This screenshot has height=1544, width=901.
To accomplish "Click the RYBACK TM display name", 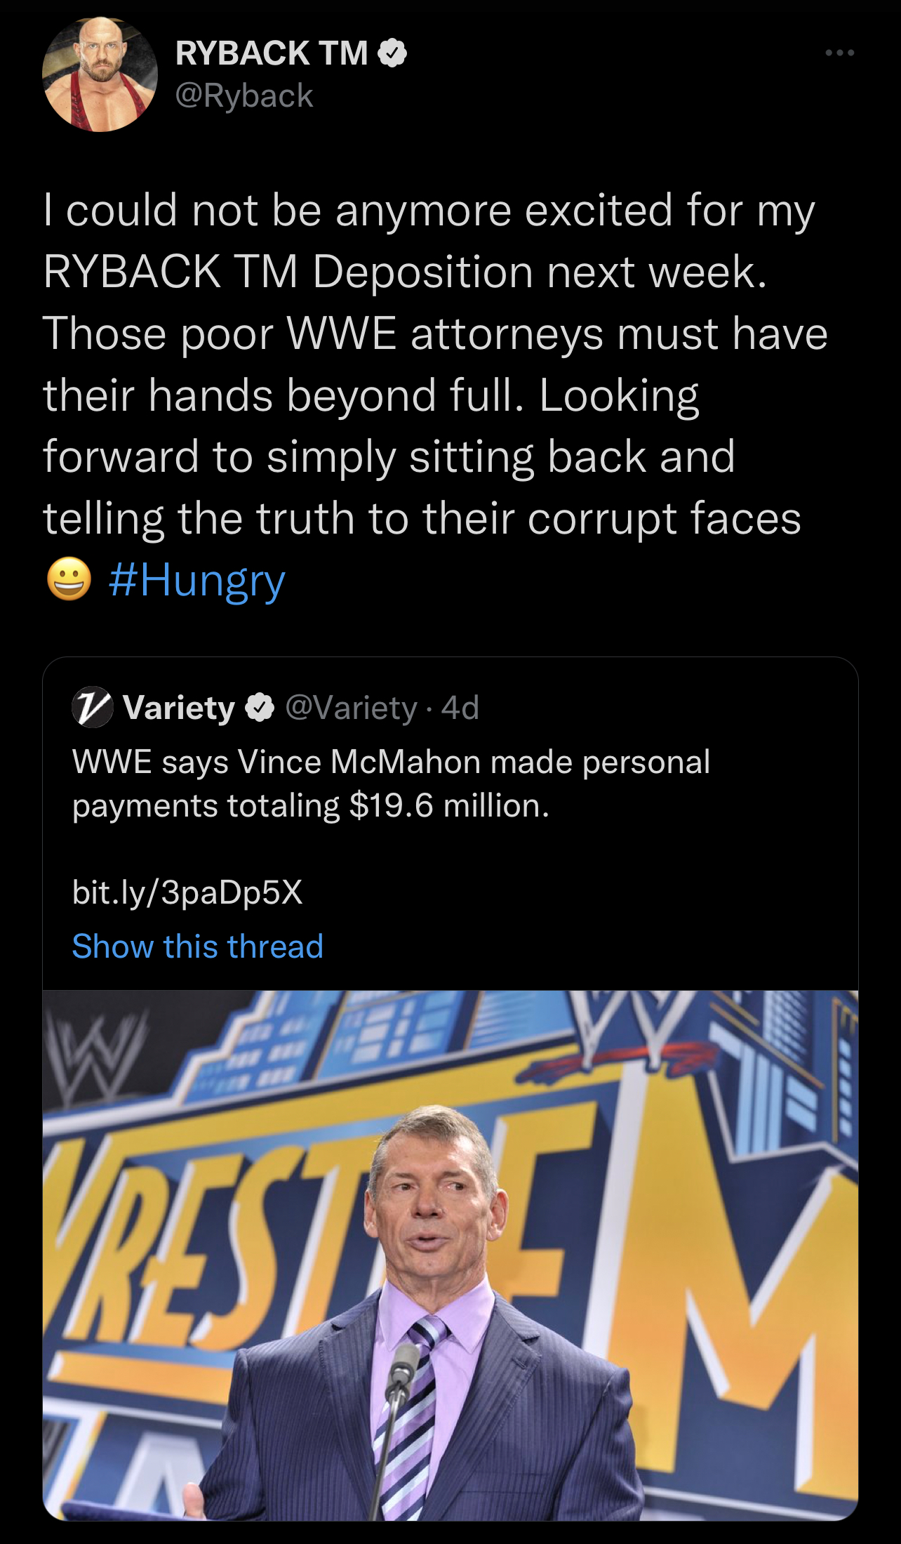I will [x=271, y=53].
